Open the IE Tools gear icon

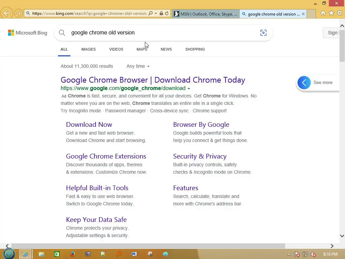[340, 13]
